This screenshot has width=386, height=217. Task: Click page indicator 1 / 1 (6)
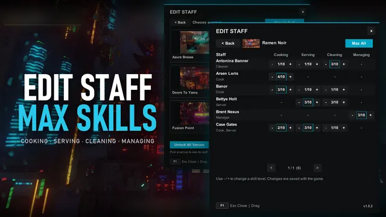pyautogui.click(x=294, y=168)
